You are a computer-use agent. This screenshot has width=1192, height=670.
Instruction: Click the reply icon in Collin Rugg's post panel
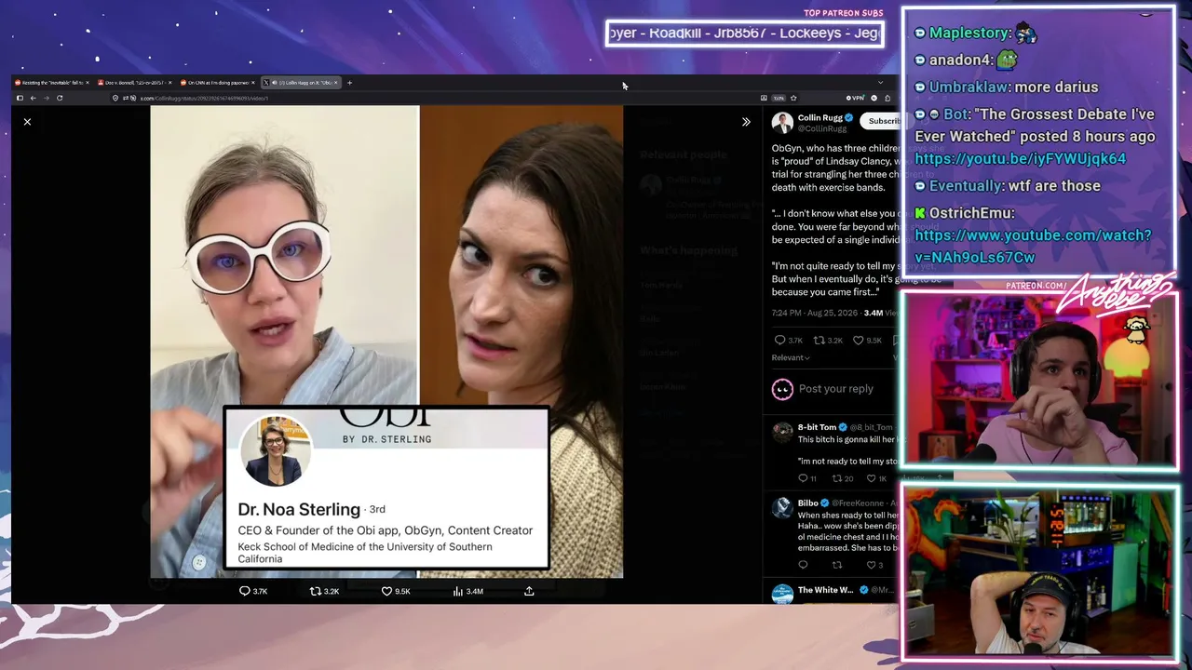779,341
